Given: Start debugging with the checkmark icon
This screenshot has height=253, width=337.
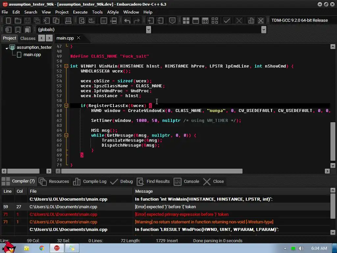Looking at the screenshot, I should point(227,21).
